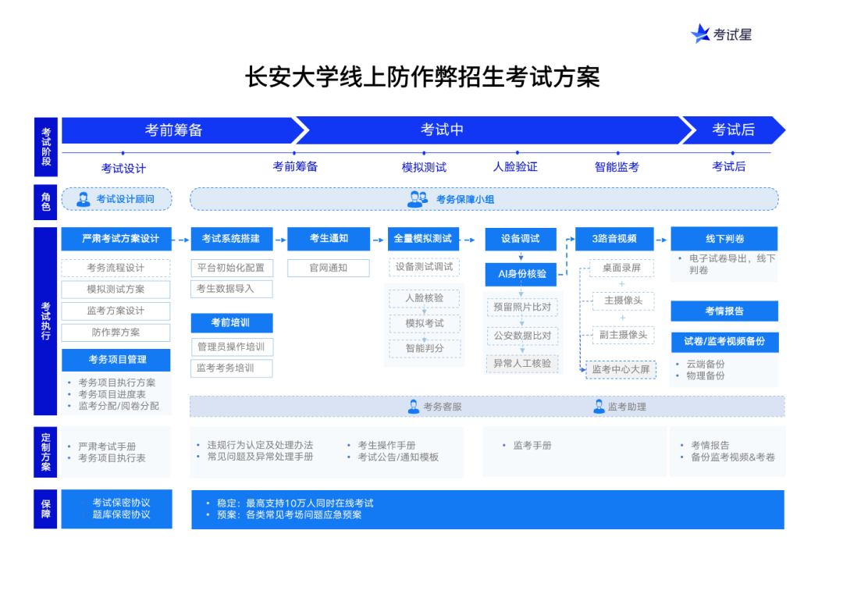
Task: Click the 考试系统搭建 blue box
Action: click(x=232, y=239)
